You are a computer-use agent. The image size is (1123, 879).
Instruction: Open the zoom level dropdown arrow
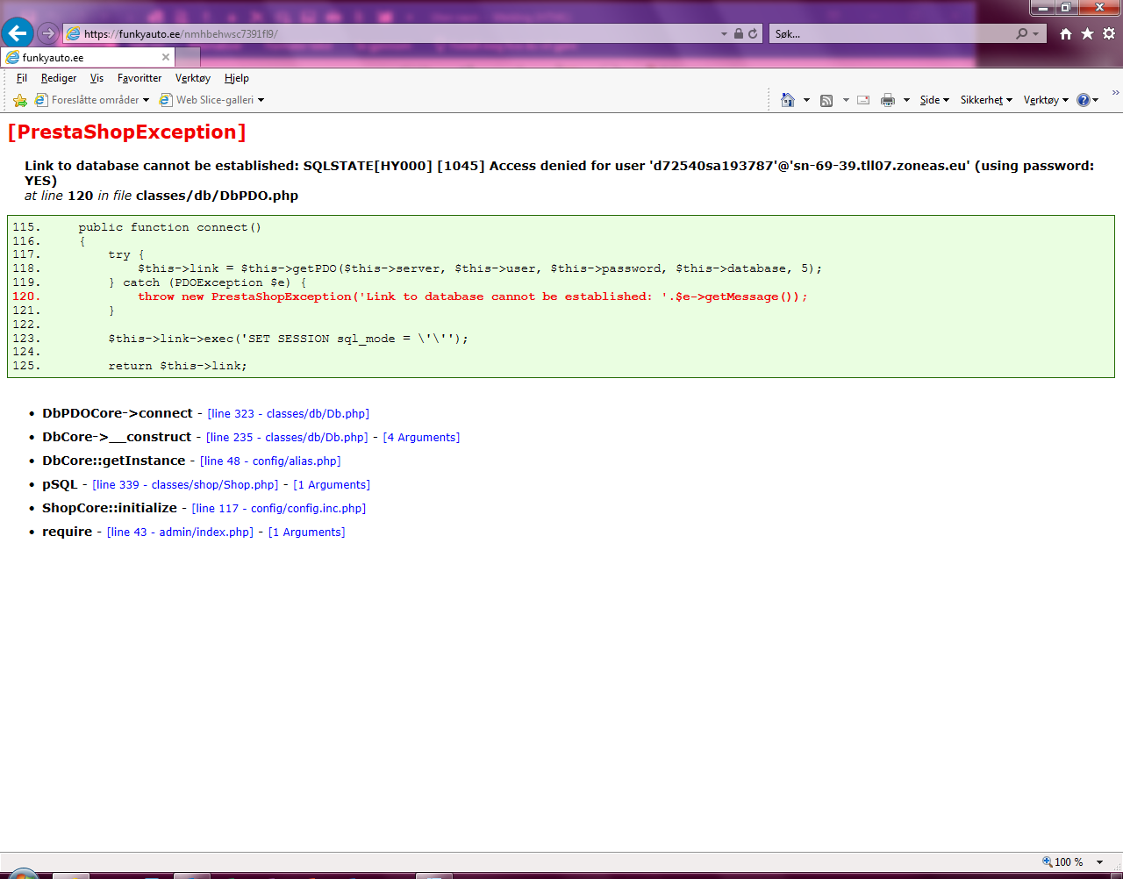tap(1099, 861)
